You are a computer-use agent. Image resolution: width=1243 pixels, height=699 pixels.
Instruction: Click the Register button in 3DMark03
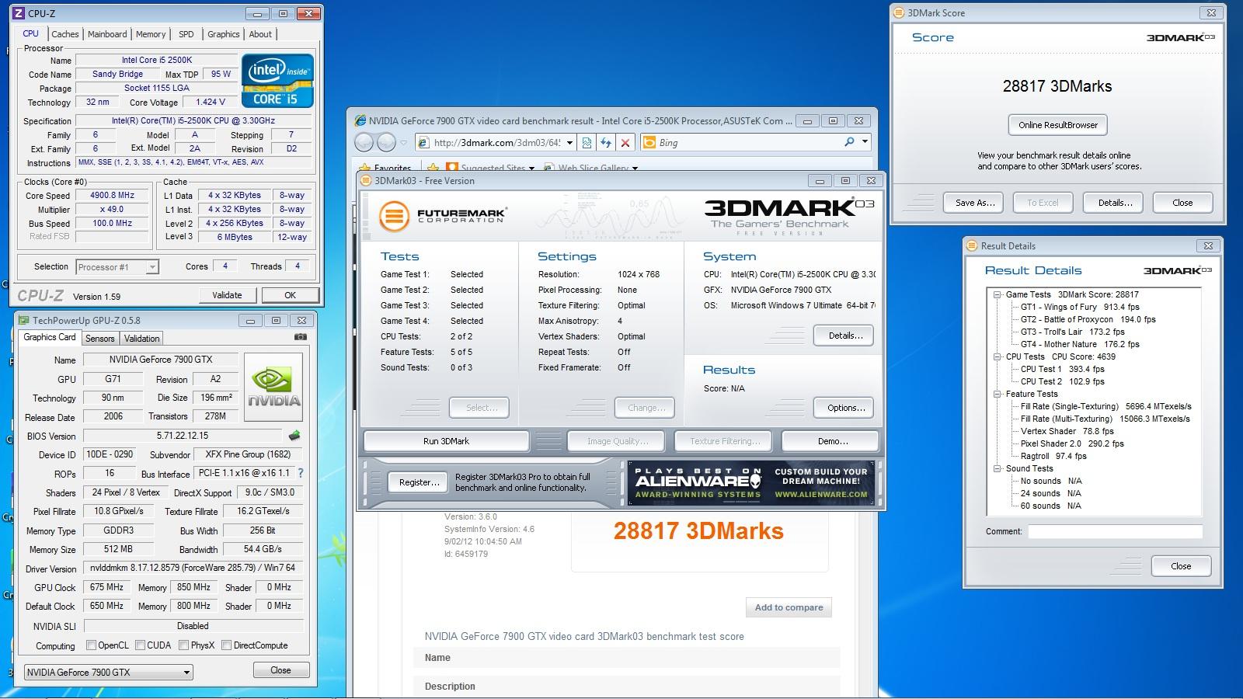pos(419,482)
